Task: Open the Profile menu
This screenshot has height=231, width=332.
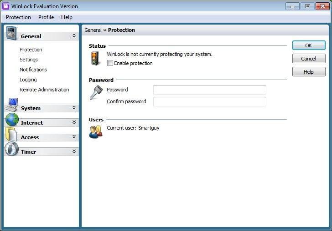Action: tap(46, 17)
